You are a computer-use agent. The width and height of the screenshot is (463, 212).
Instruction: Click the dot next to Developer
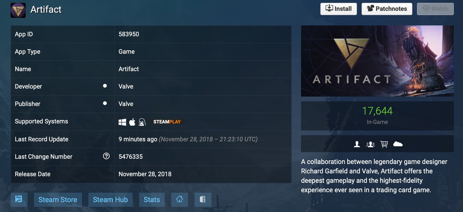[x=105, y=86]
